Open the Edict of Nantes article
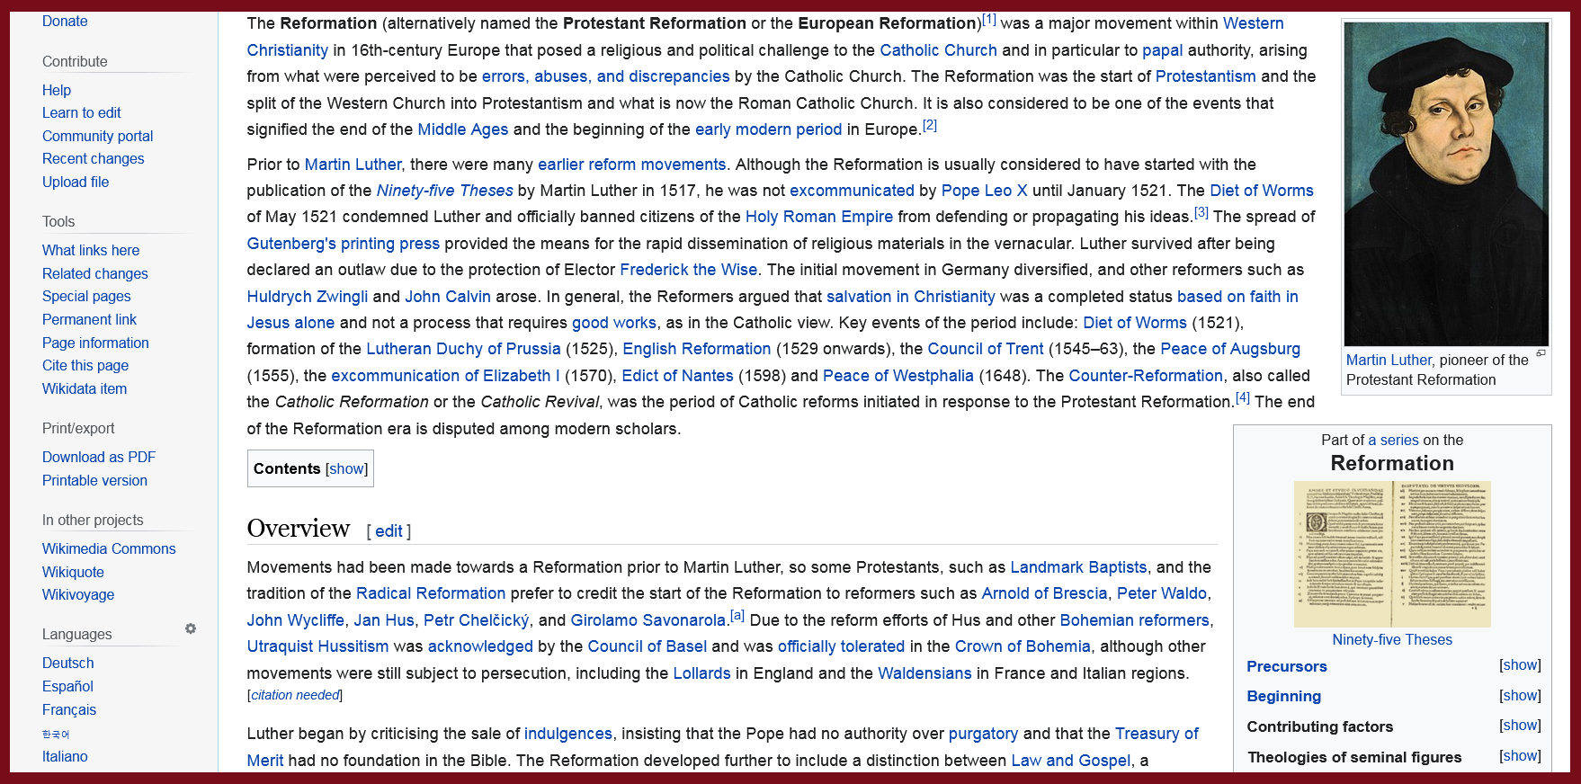Screen dimensions: 1581x784 click(677, 376)
